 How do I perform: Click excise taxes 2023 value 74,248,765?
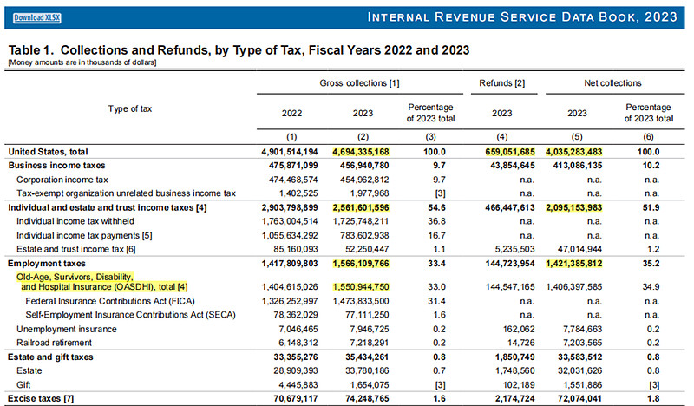367,398
